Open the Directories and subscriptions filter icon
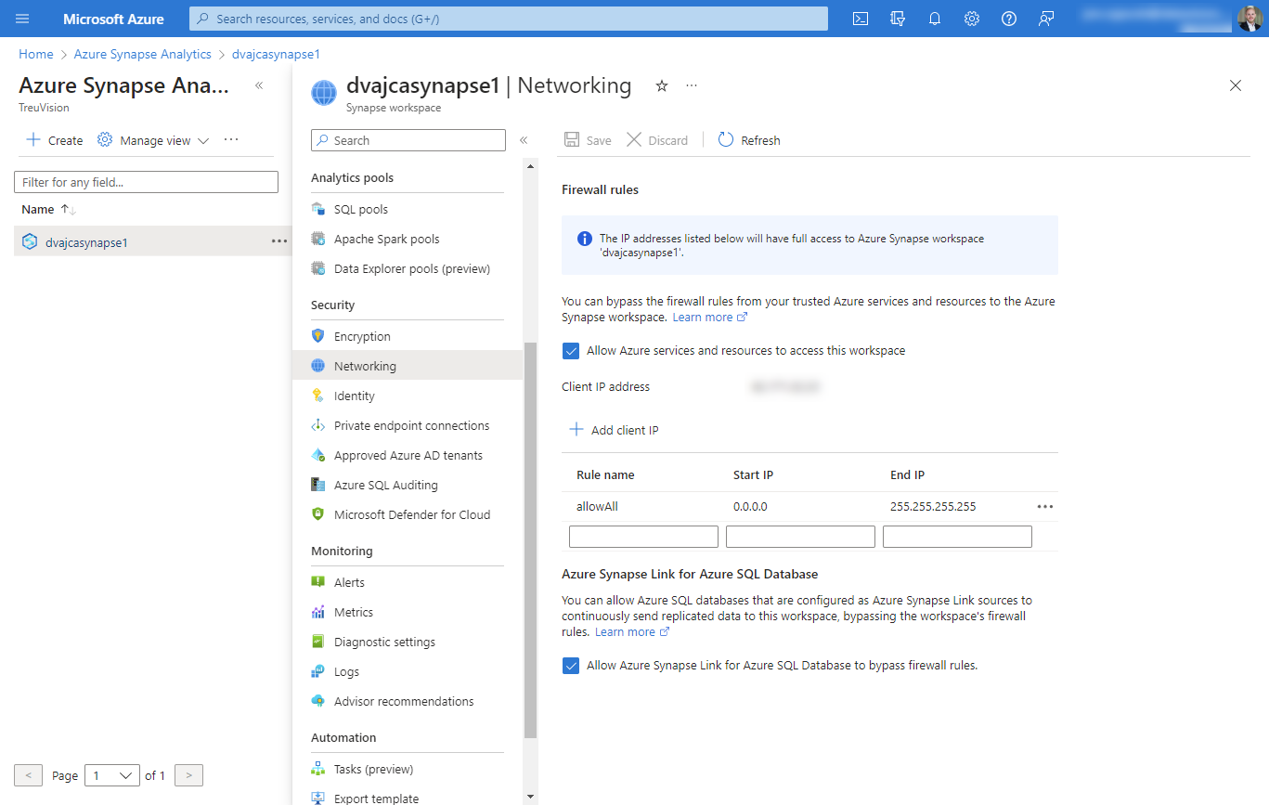1269x805 pixels. point(898,19)
